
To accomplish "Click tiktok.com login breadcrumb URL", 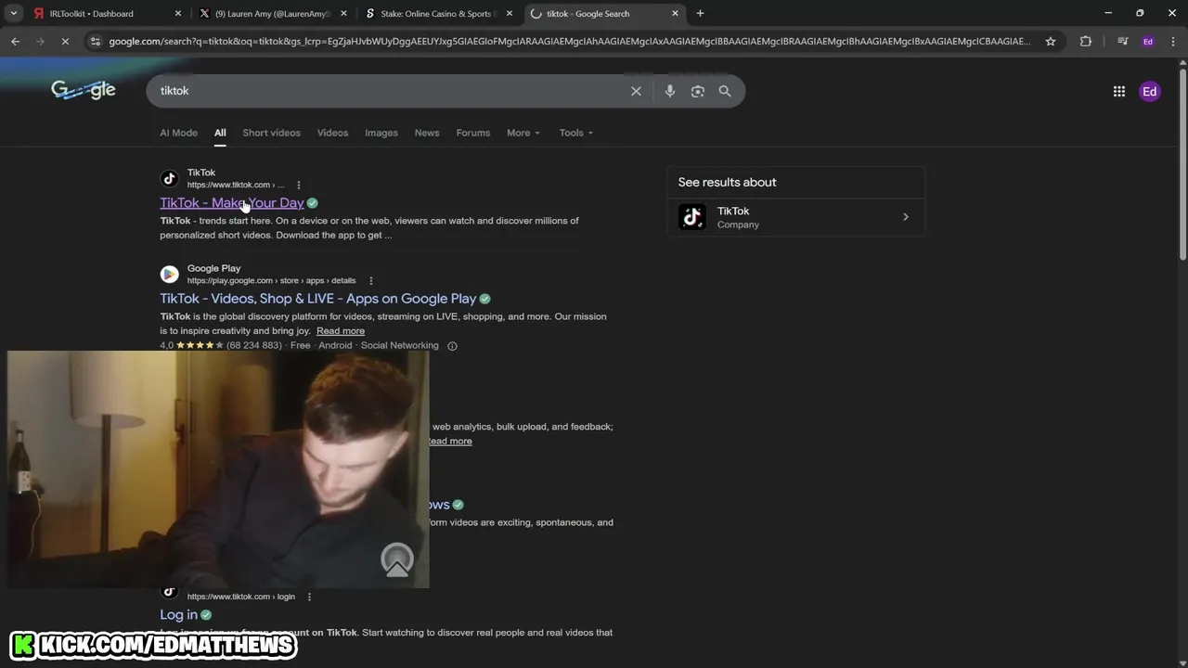I will pyautogui.click(x=241, y=597).
